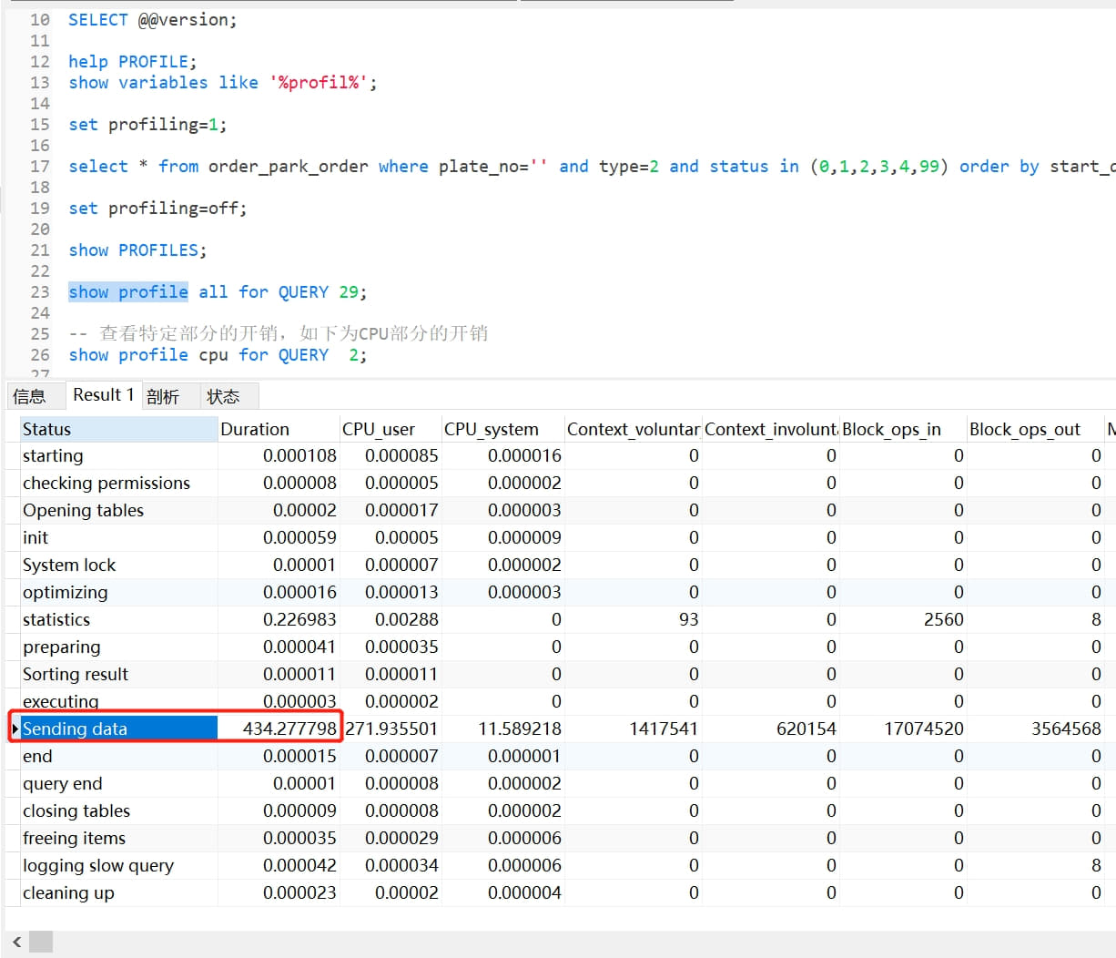Click the left scroll arrow of horizontal scrollbar
This screenshot has height=958, width=1116.
point(16,942)
